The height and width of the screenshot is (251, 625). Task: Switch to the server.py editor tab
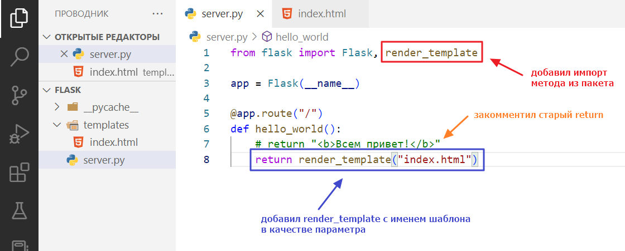(222, 14)
